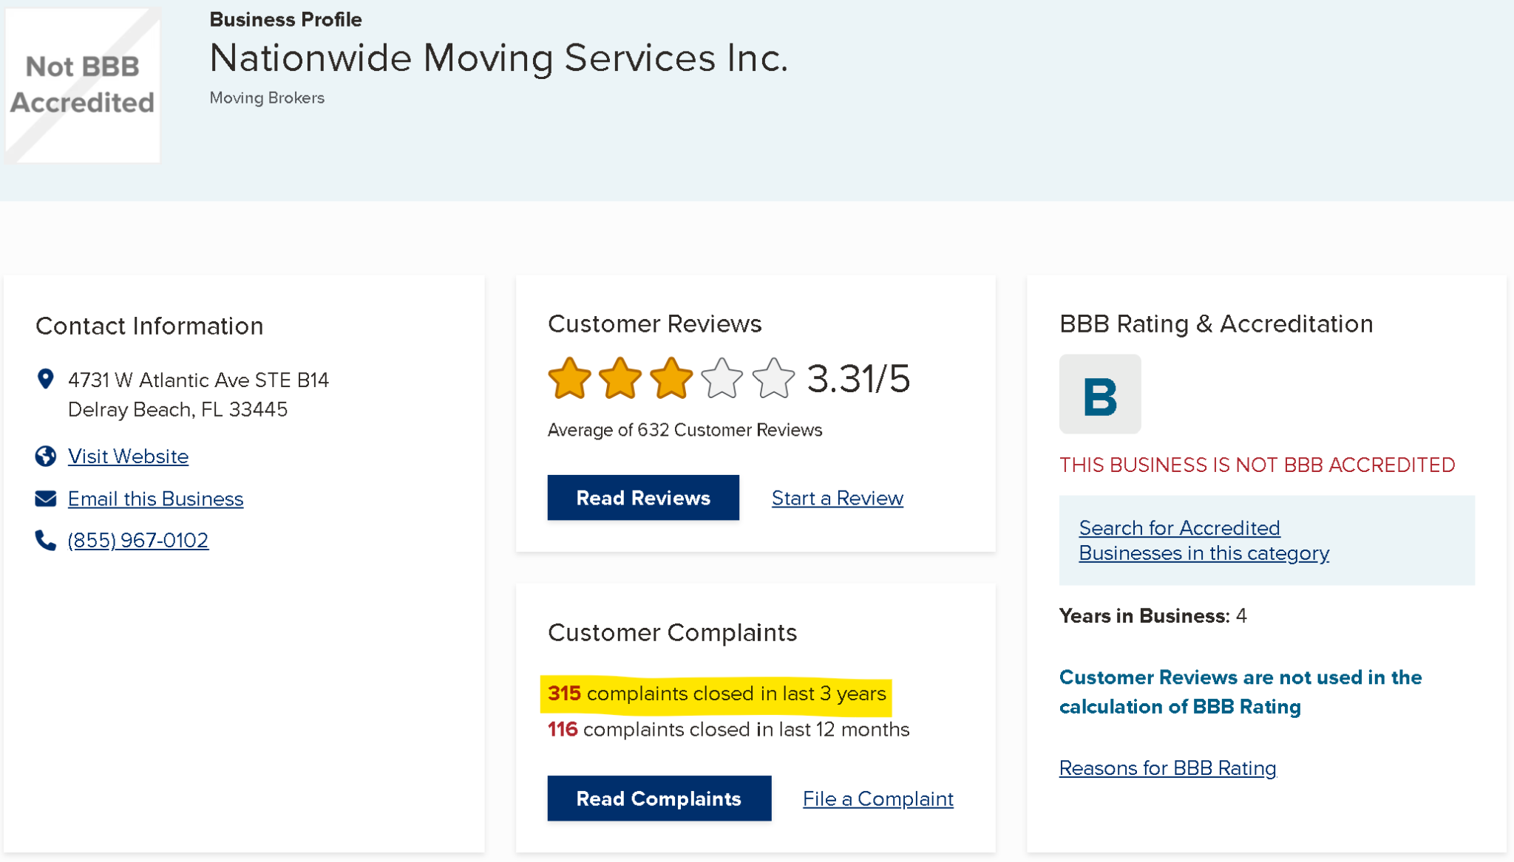Click the phone handset icon
1514x862 pixels.
[45, 540]
